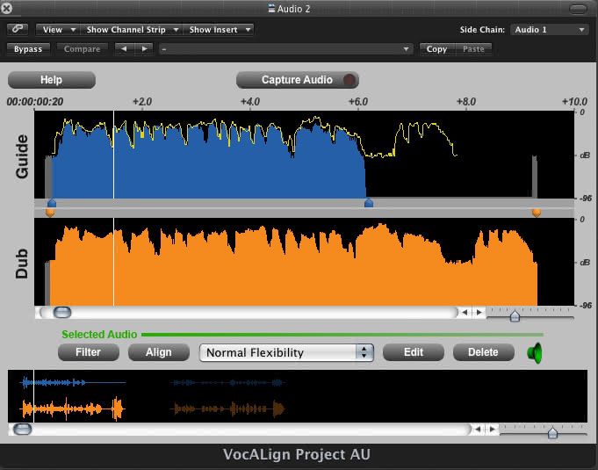Click the blue Guide start marker
The width and height of the screenshot is (598, 470).
(x=52, y=203)
